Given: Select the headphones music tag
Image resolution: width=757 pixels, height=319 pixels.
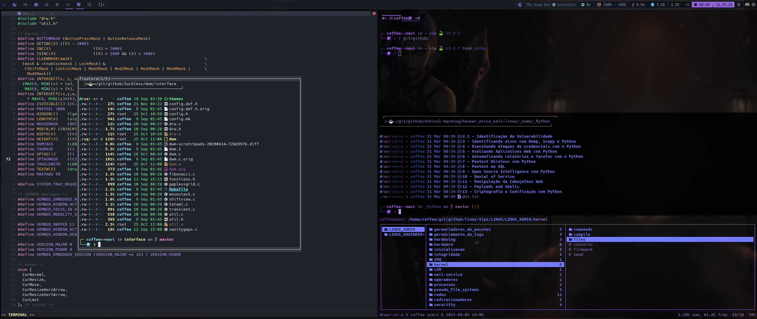Looking at the screenshot, I should 46,5.
